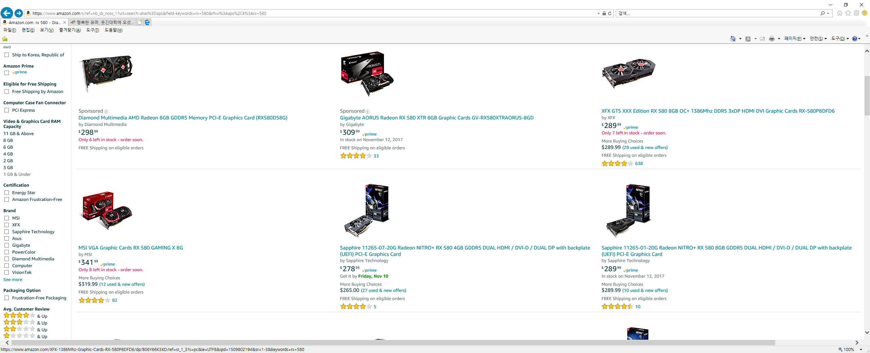
Task: Expand the Help dropdown arrow
Action: [x=859, y=39]
